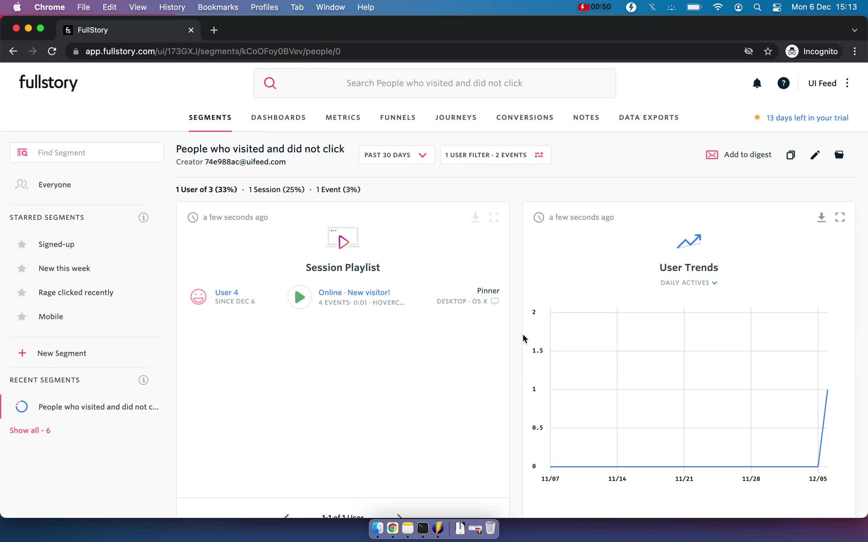
Task: Click the FullStory search input field
Action: click(434, 82)
